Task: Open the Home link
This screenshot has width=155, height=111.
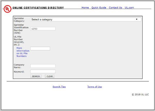Action: point(85,7)
